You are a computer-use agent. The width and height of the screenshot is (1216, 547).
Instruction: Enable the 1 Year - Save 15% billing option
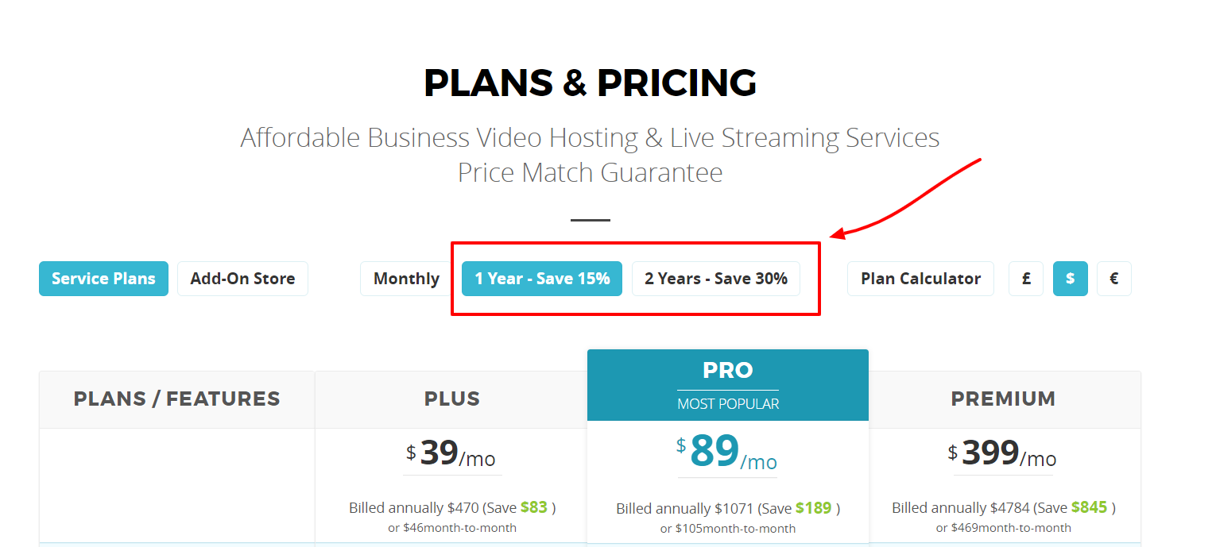click(x=541, y=279)
